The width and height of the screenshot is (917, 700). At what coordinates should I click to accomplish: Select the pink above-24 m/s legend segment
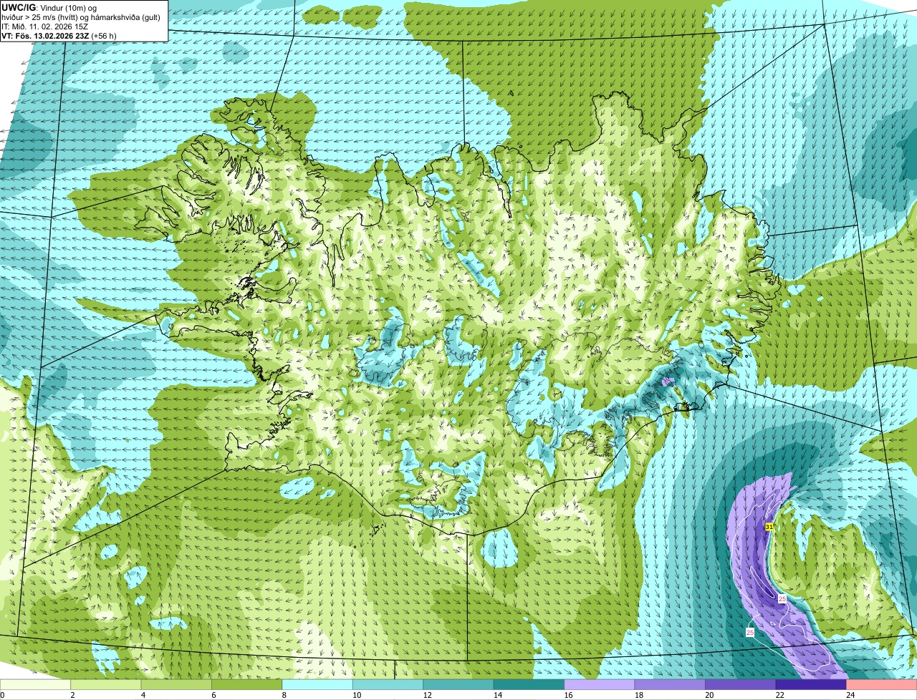click(882, 685)
